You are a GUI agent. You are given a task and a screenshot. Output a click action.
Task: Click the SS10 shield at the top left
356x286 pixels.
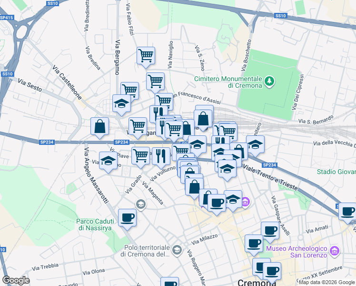click(x=53, y=3)
